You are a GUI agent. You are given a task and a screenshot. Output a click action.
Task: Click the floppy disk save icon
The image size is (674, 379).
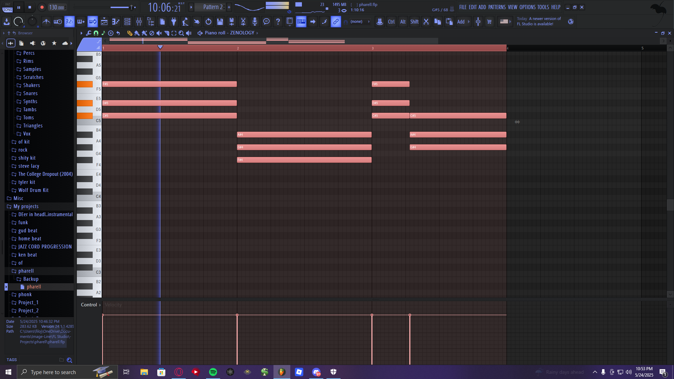tap(220, 22)
